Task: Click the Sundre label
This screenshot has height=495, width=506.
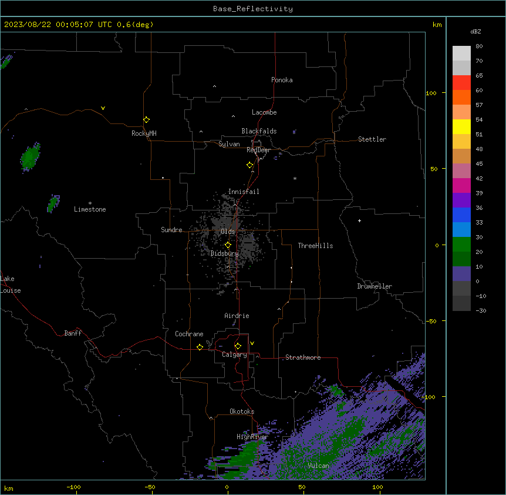Action: [171, 230]
